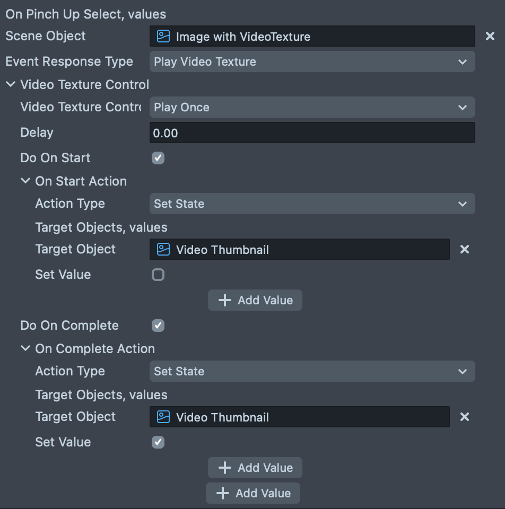Viewport: 505px width, 509px height.
Task: Remove the Image with VideoTexture scene object
Action: click(x=490, y=36)
